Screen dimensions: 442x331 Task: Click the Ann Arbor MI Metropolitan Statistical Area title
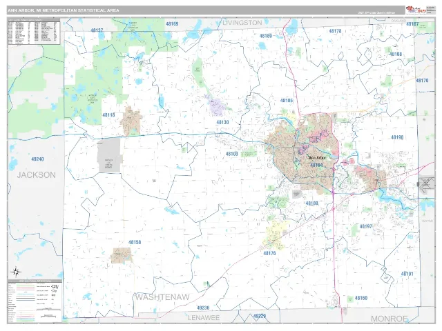64,10
